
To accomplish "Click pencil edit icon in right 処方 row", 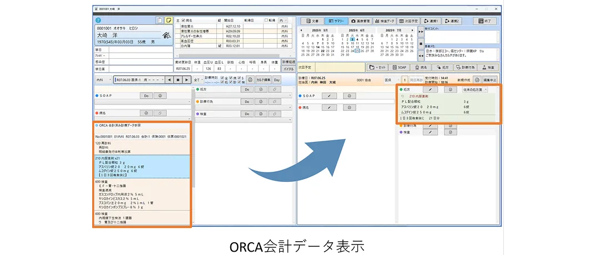I will (x=431, y=90).
